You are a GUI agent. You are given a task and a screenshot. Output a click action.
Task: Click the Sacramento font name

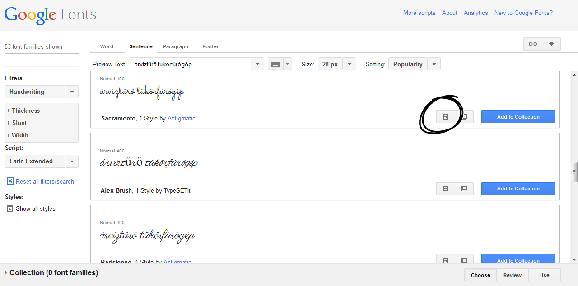pos(118,118)
